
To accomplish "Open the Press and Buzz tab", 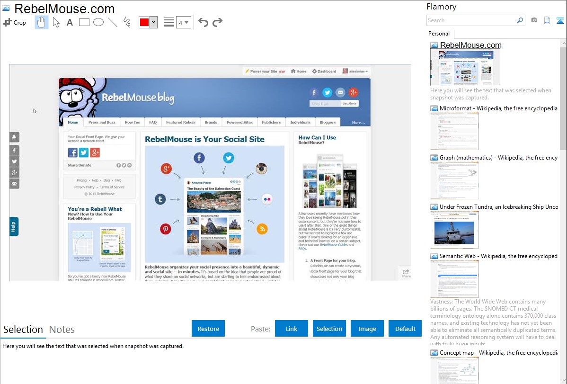I will (102, 122).
